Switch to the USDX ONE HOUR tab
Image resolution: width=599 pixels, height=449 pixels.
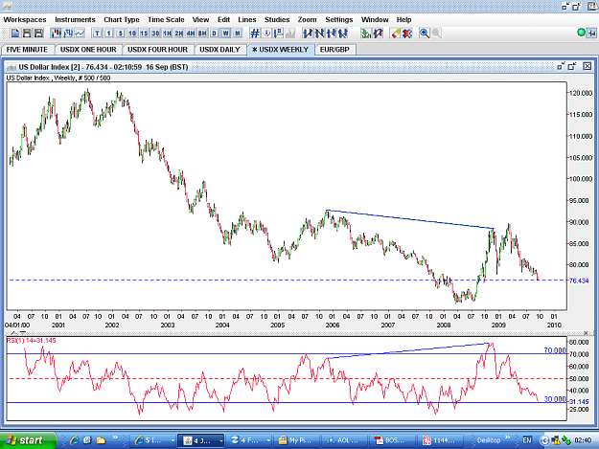(x=88, y=50)
